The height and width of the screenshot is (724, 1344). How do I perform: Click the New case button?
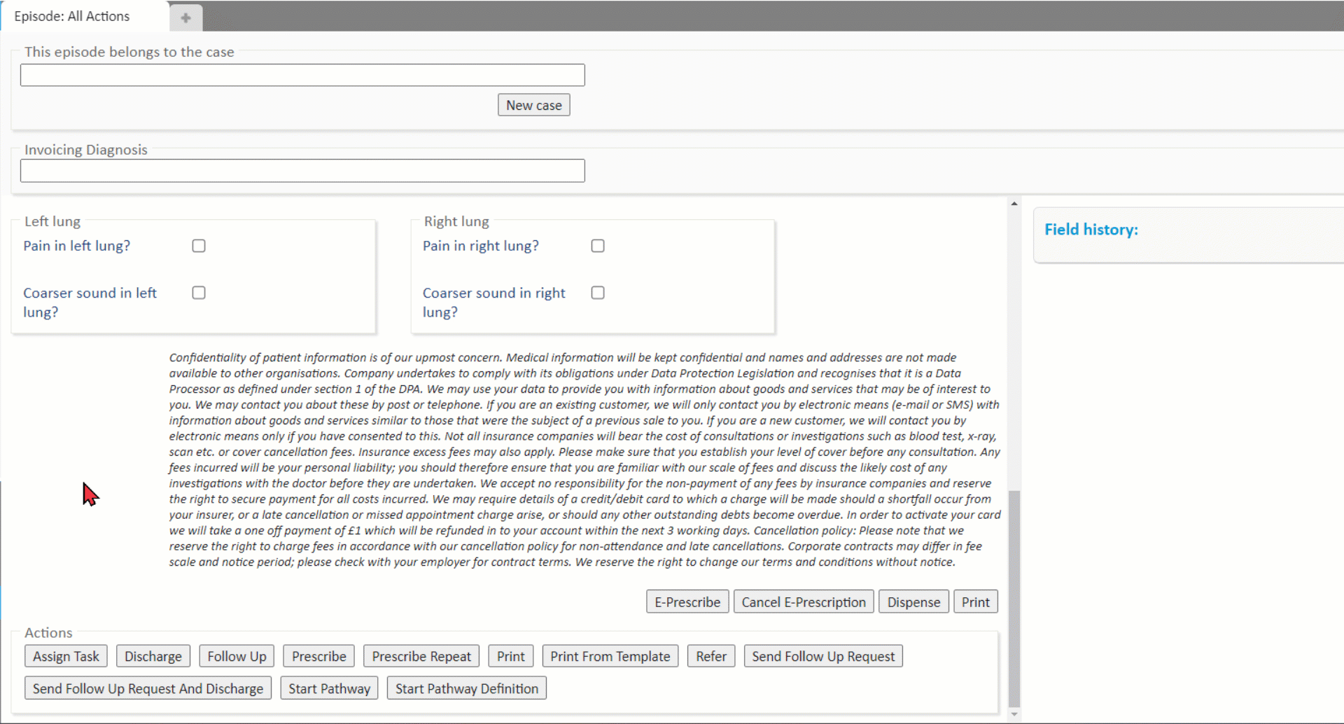tap(533, 105)
